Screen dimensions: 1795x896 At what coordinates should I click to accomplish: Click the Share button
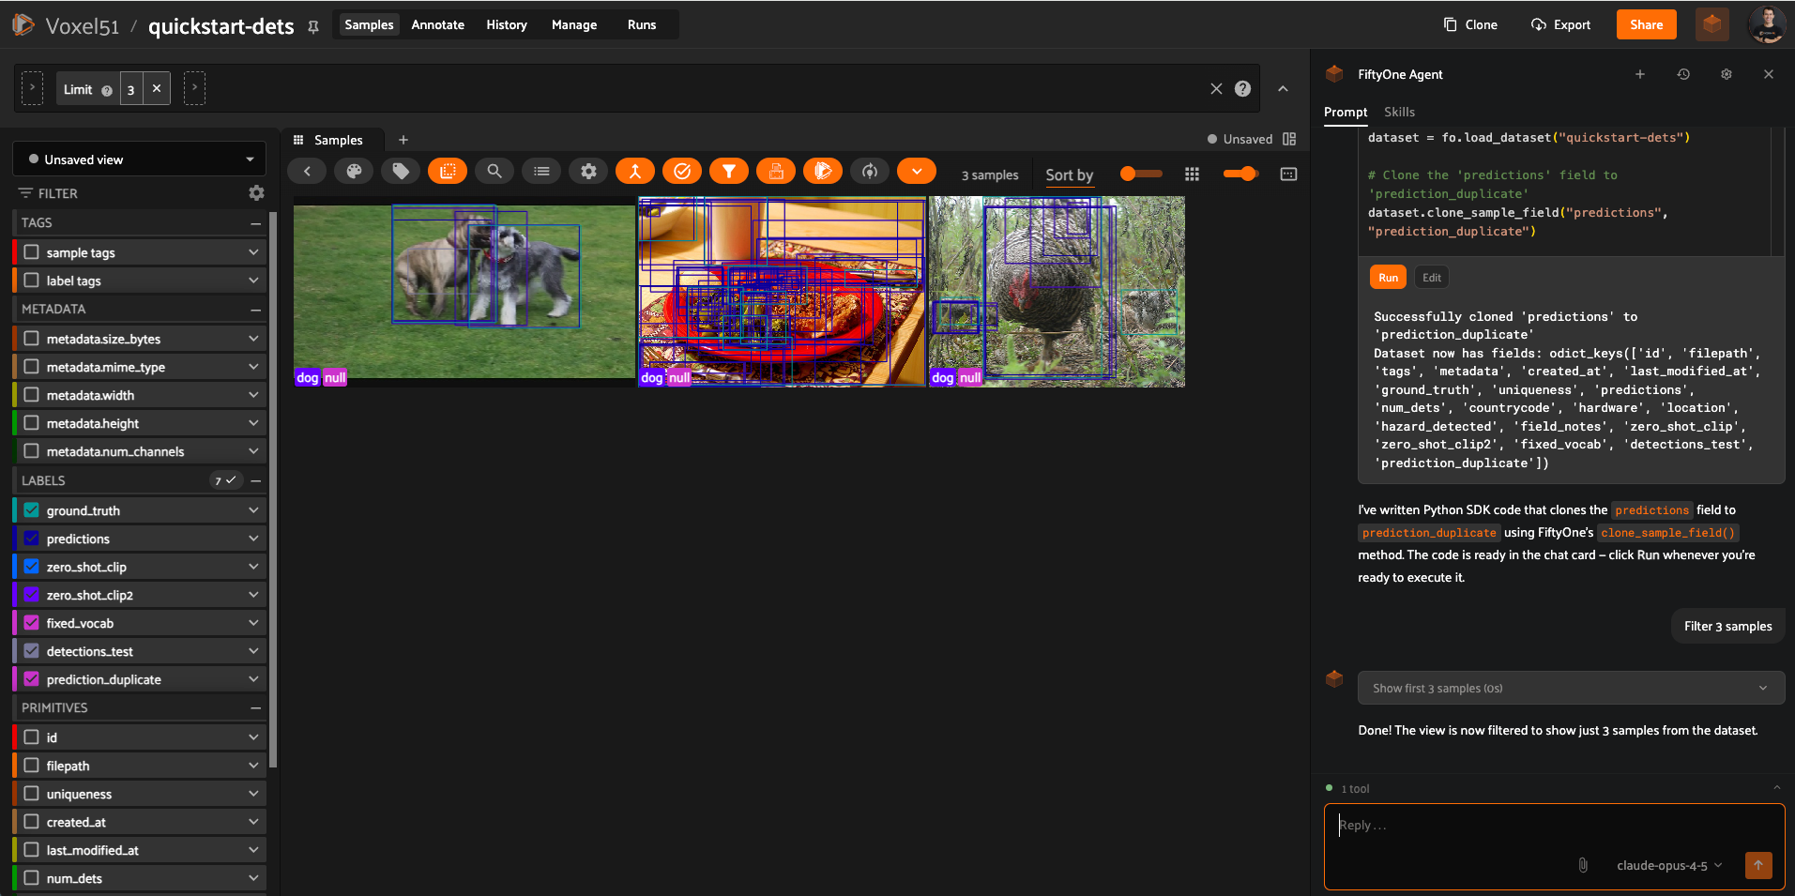tap(1647, 24)
